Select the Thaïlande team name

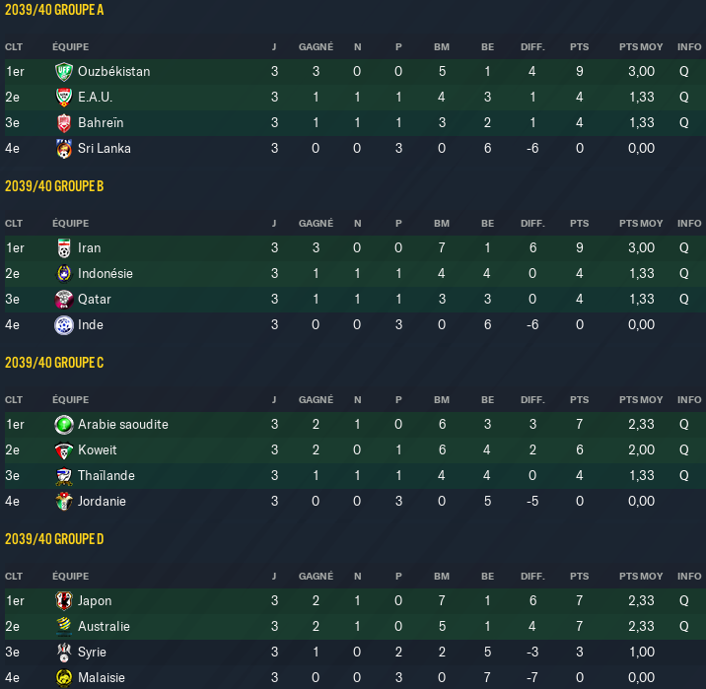(x=106, y=476)
